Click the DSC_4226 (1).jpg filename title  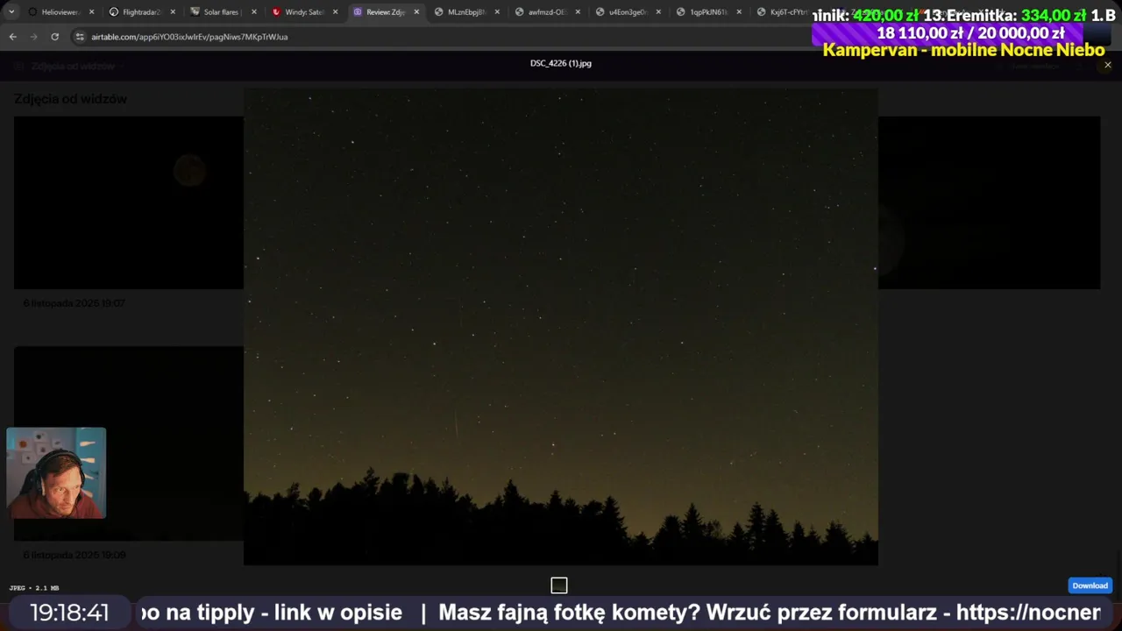tap(561, 63)
